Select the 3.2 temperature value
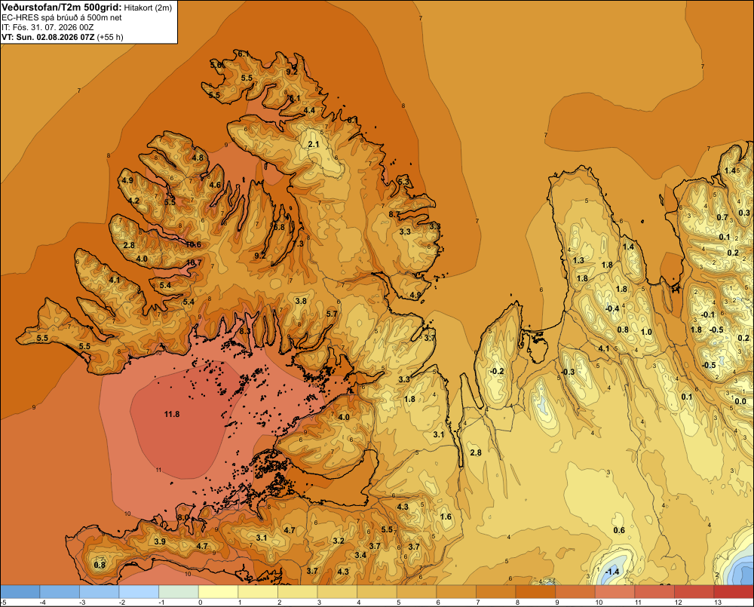This screenshot has height=607, width=754. pos(339,541)
